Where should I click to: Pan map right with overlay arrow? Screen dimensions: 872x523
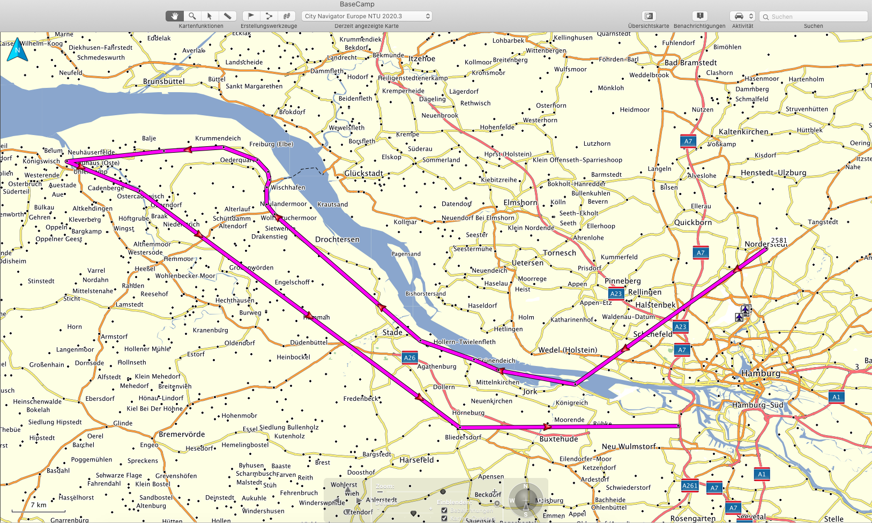click(359, 500)
